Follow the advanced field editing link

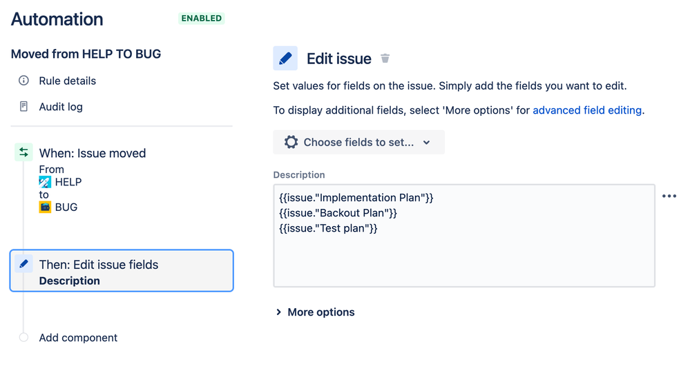coord(587,110)
